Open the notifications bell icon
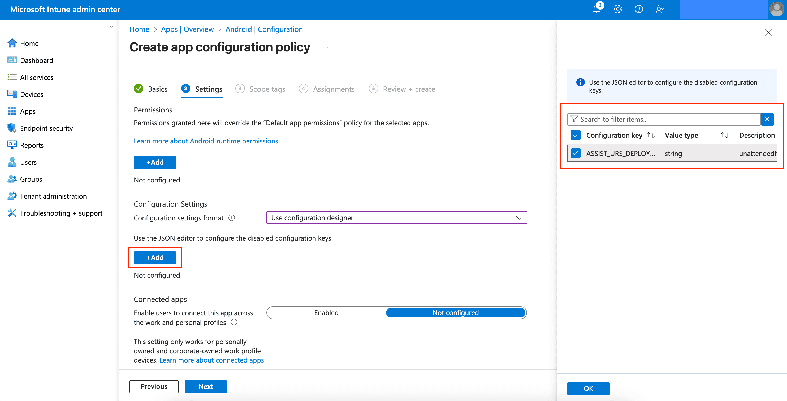 pyautogui.click(x=597, y=9)
